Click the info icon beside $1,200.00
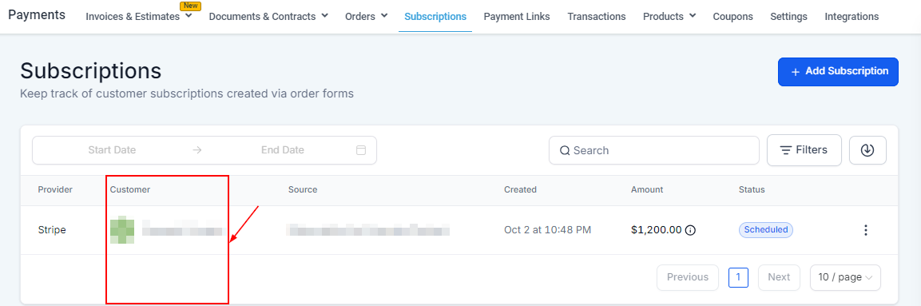 point(691,230)
